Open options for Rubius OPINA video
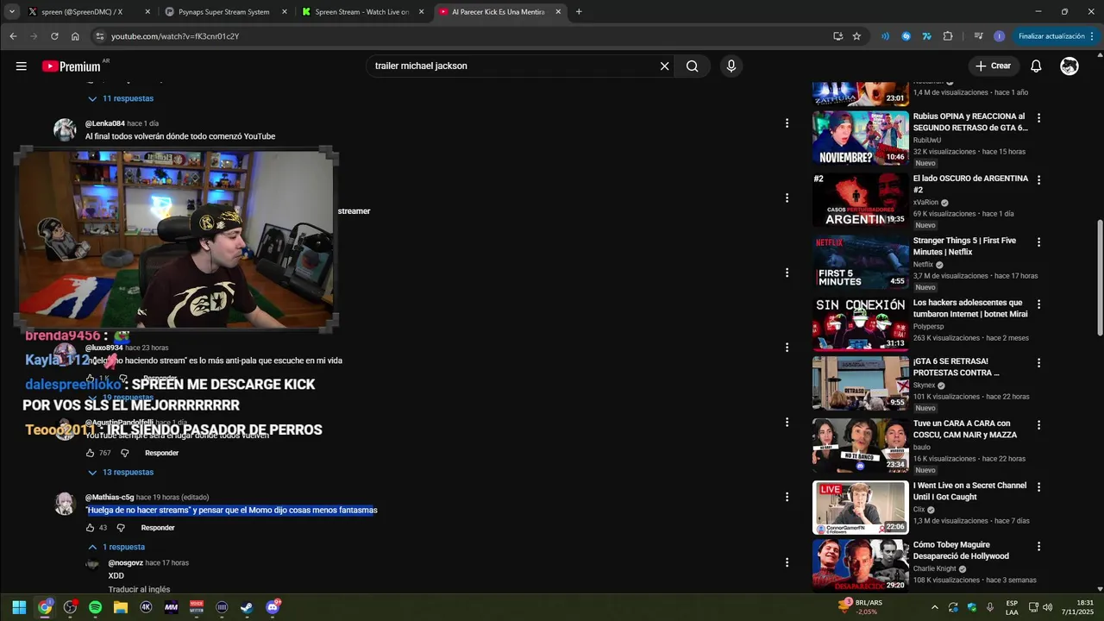The image size is (1104, 621). pyautogui.click(x=1038, y=117)
